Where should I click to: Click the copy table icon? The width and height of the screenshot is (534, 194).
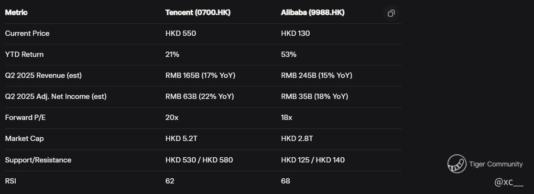391,13
